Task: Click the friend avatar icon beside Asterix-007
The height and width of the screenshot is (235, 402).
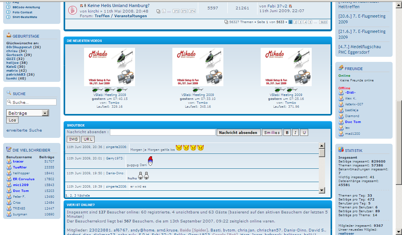Action: [341, 104]
